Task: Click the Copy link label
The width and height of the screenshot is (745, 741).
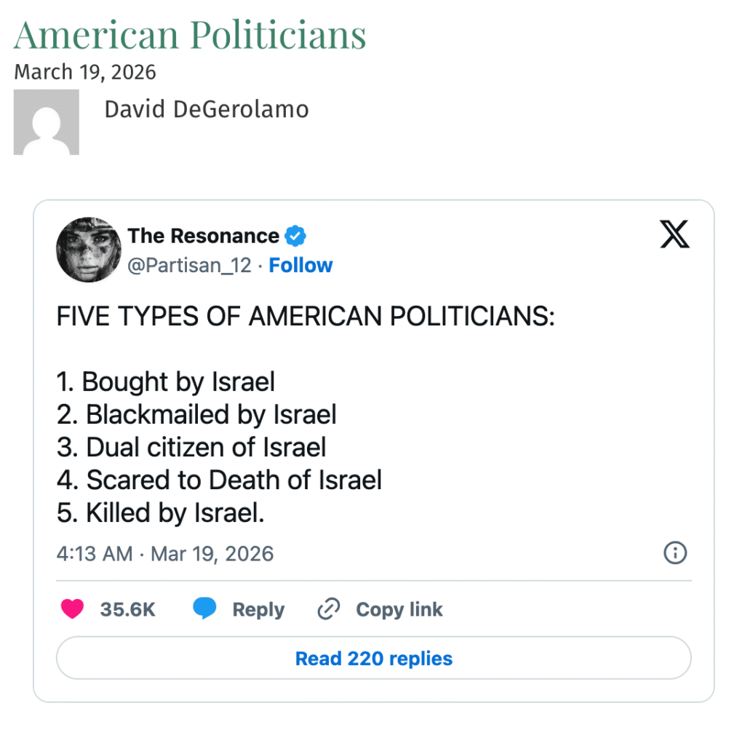Action: click(399, 609)
